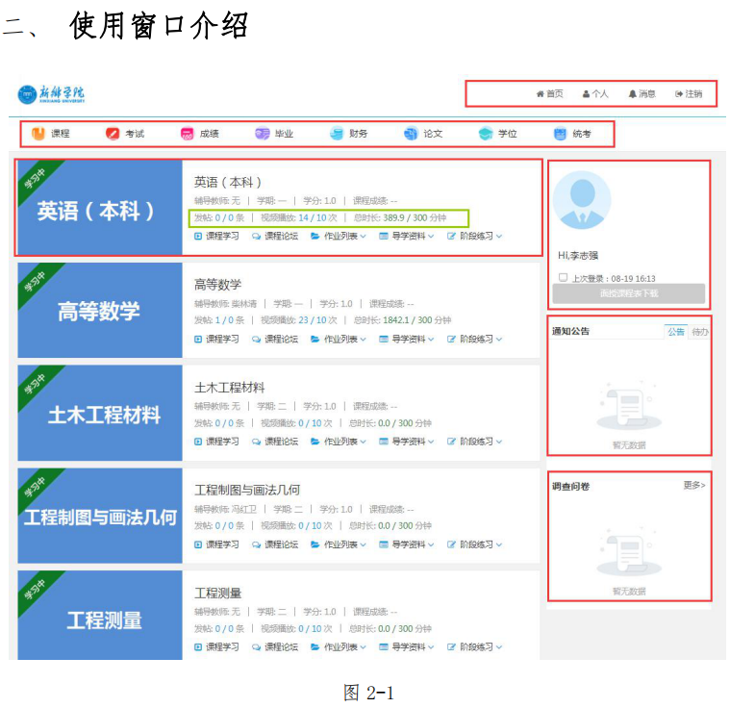Open 课程论坛 icon for 工程测量
Image resolution: width=730 pixels, height=708 pixels.
click(x=256, y=647)
